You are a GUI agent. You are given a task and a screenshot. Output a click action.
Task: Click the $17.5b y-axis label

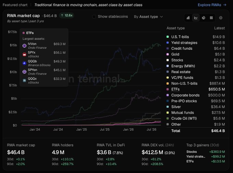click(12, 32)
